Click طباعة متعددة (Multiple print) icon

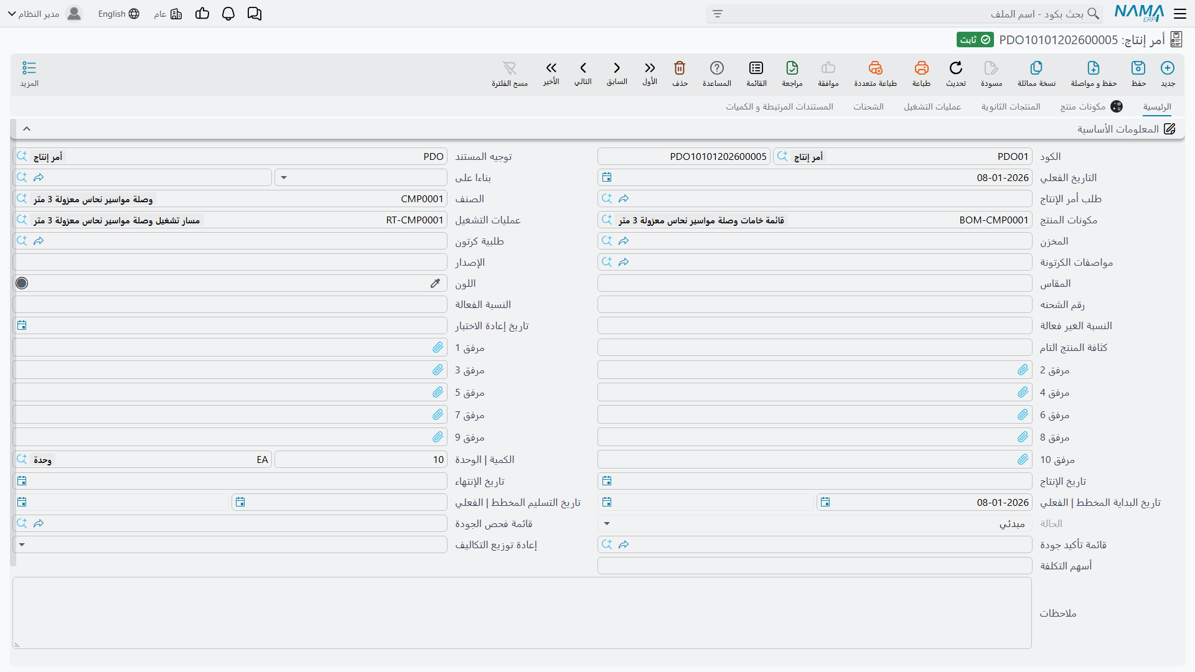(876, 68)
